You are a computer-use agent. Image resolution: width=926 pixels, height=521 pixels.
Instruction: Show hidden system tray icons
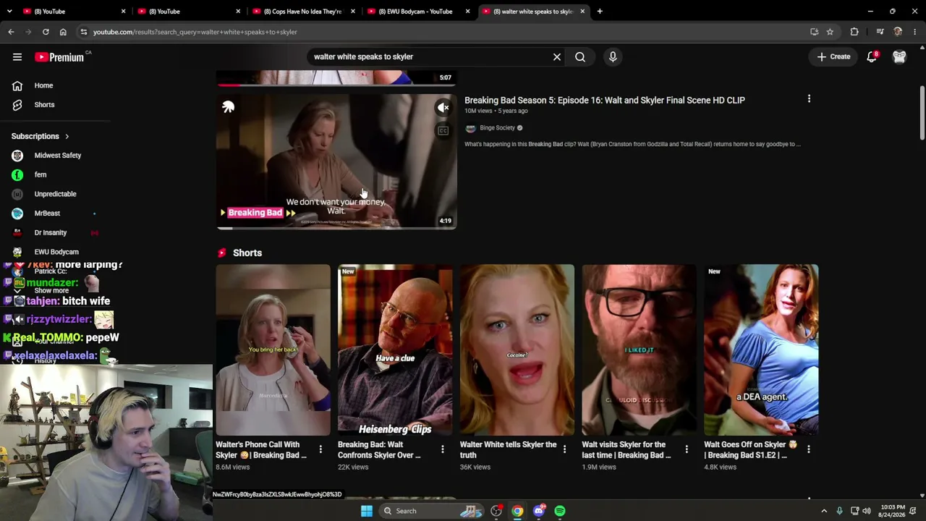pyautogui.click(x=824, y=511)
